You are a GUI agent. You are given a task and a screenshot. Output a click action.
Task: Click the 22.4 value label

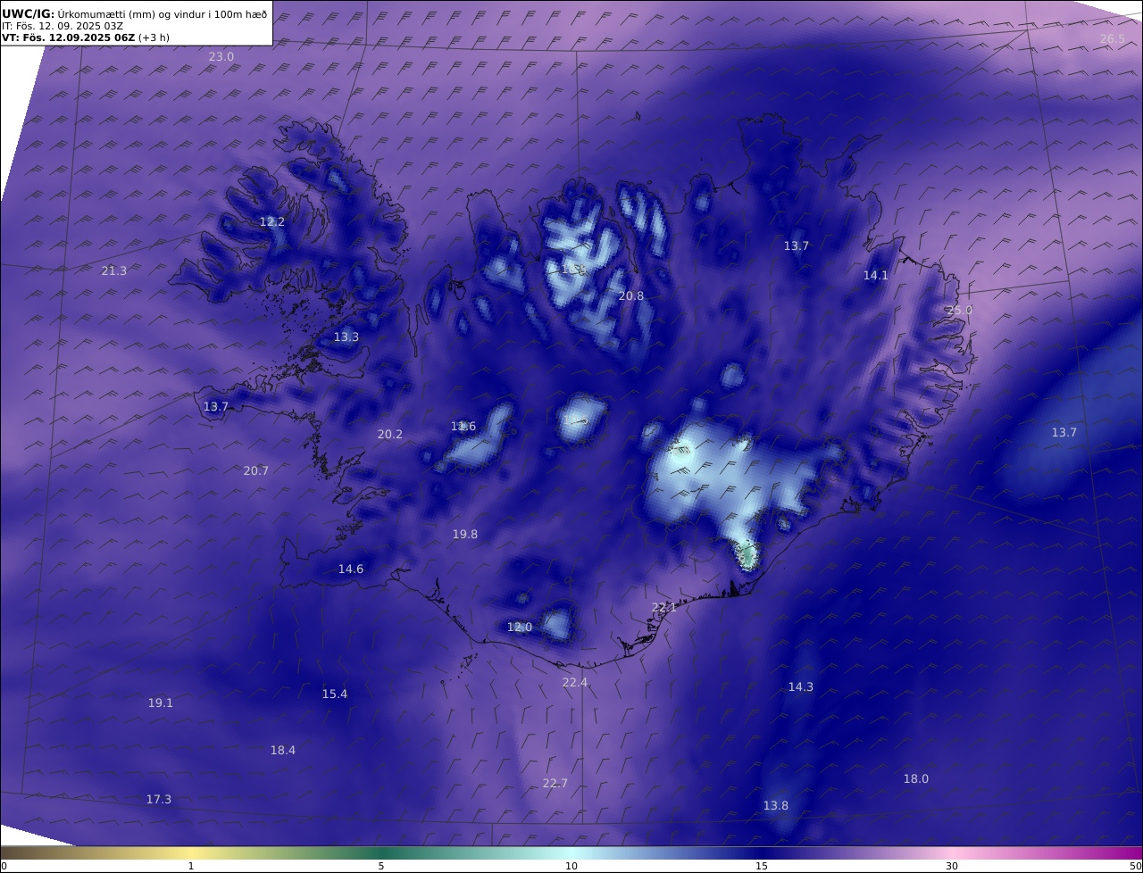point(575,683)
